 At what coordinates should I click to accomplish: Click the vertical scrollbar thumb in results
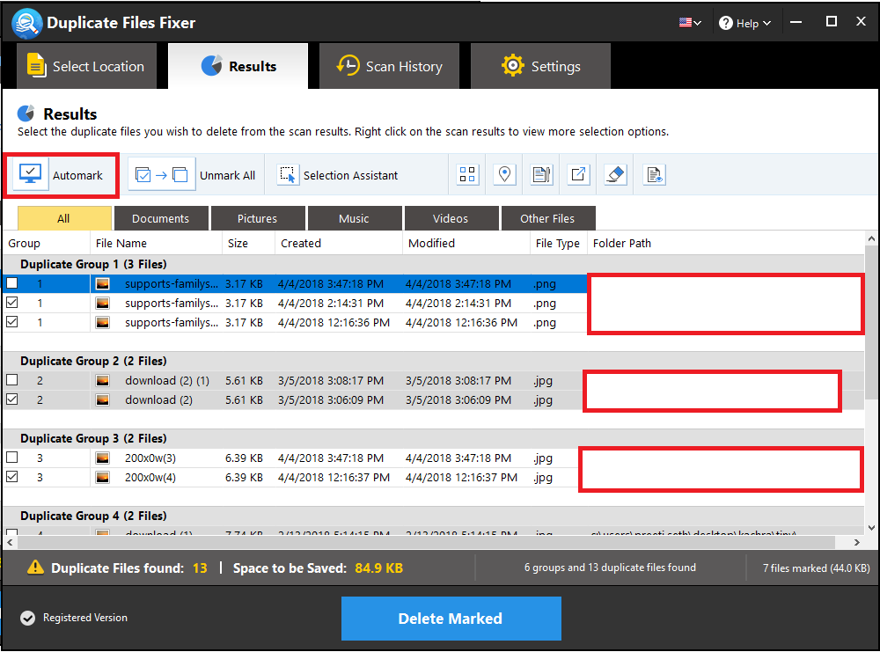click(871, 323)
